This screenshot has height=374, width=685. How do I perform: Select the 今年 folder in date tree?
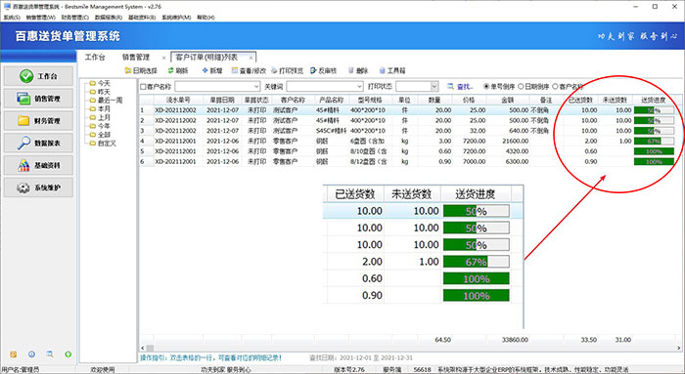click(100, 126)
